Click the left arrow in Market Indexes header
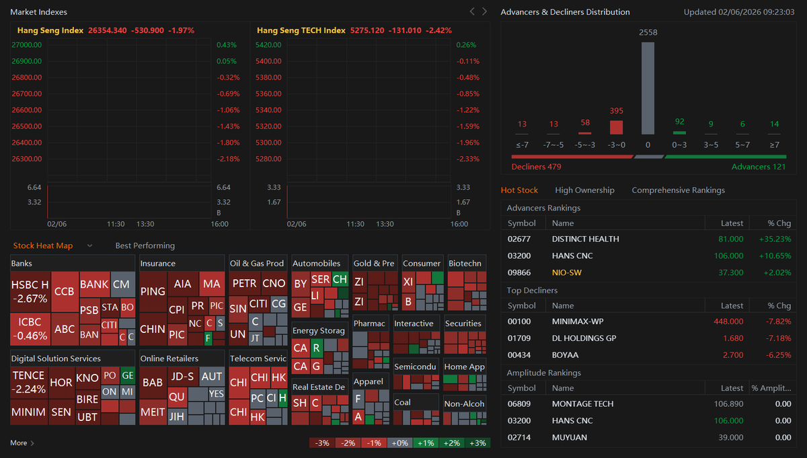The image size is (807, 458). (471, 11)
